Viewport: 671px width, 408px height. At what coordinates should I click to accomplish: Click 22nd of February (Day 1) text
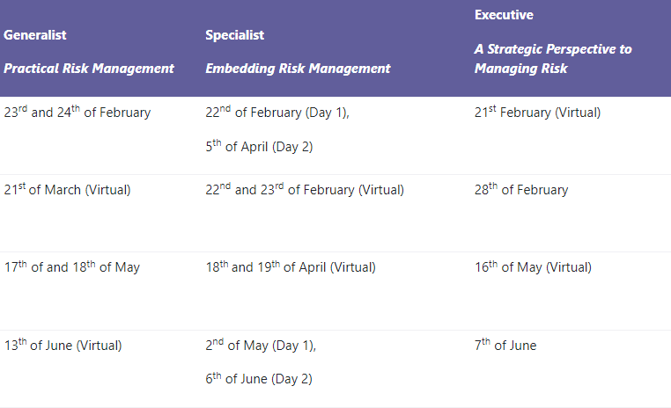(x=277, y=112)
